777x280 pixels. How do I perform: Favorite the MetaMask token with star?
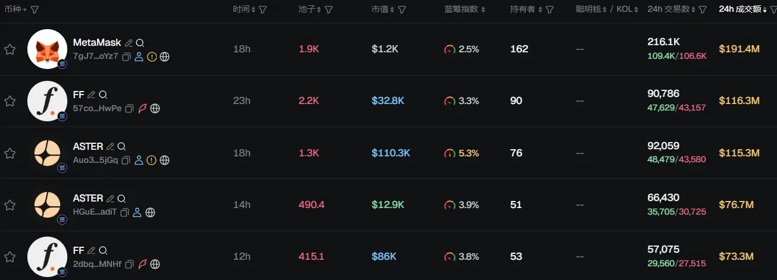(10, 49)
